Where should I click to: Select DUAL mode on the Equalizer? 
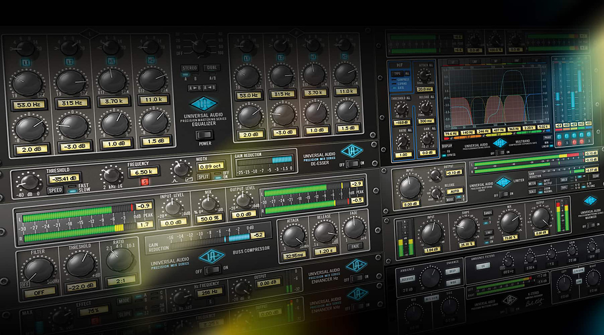point(211,68)
